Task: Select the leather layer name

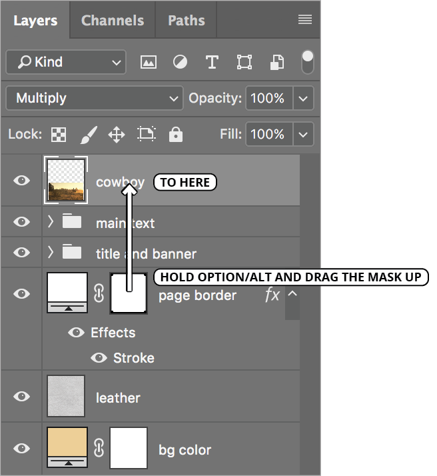Action: pyautogui.click(x=118, y=398)
